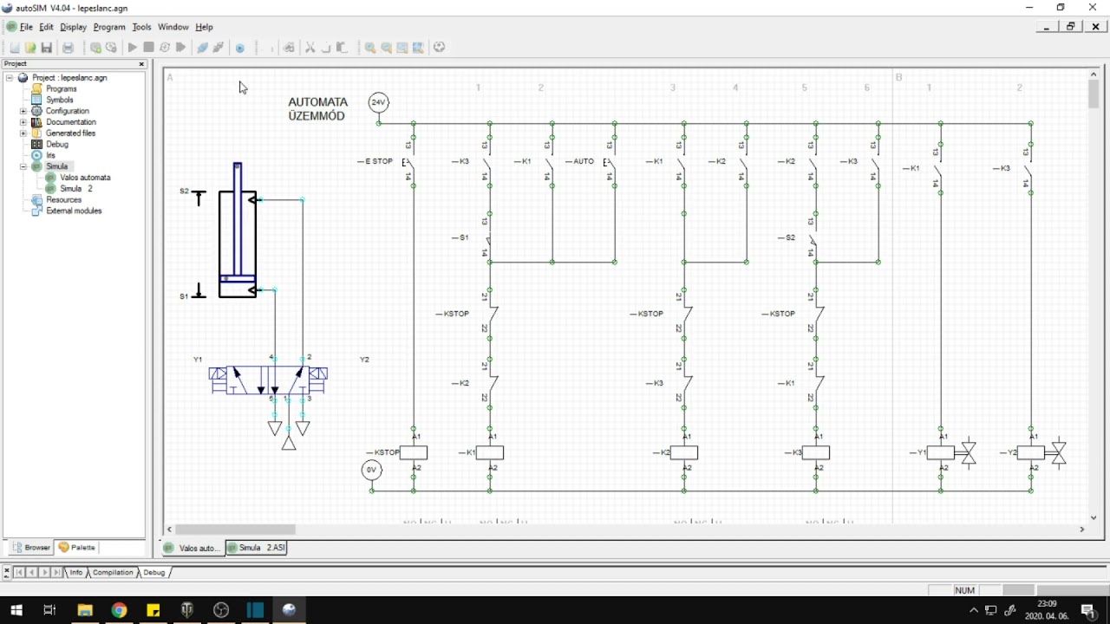Click the last zoom toolbar icon
Screen dimensions: 1110x624
click(x=418, y=48)
